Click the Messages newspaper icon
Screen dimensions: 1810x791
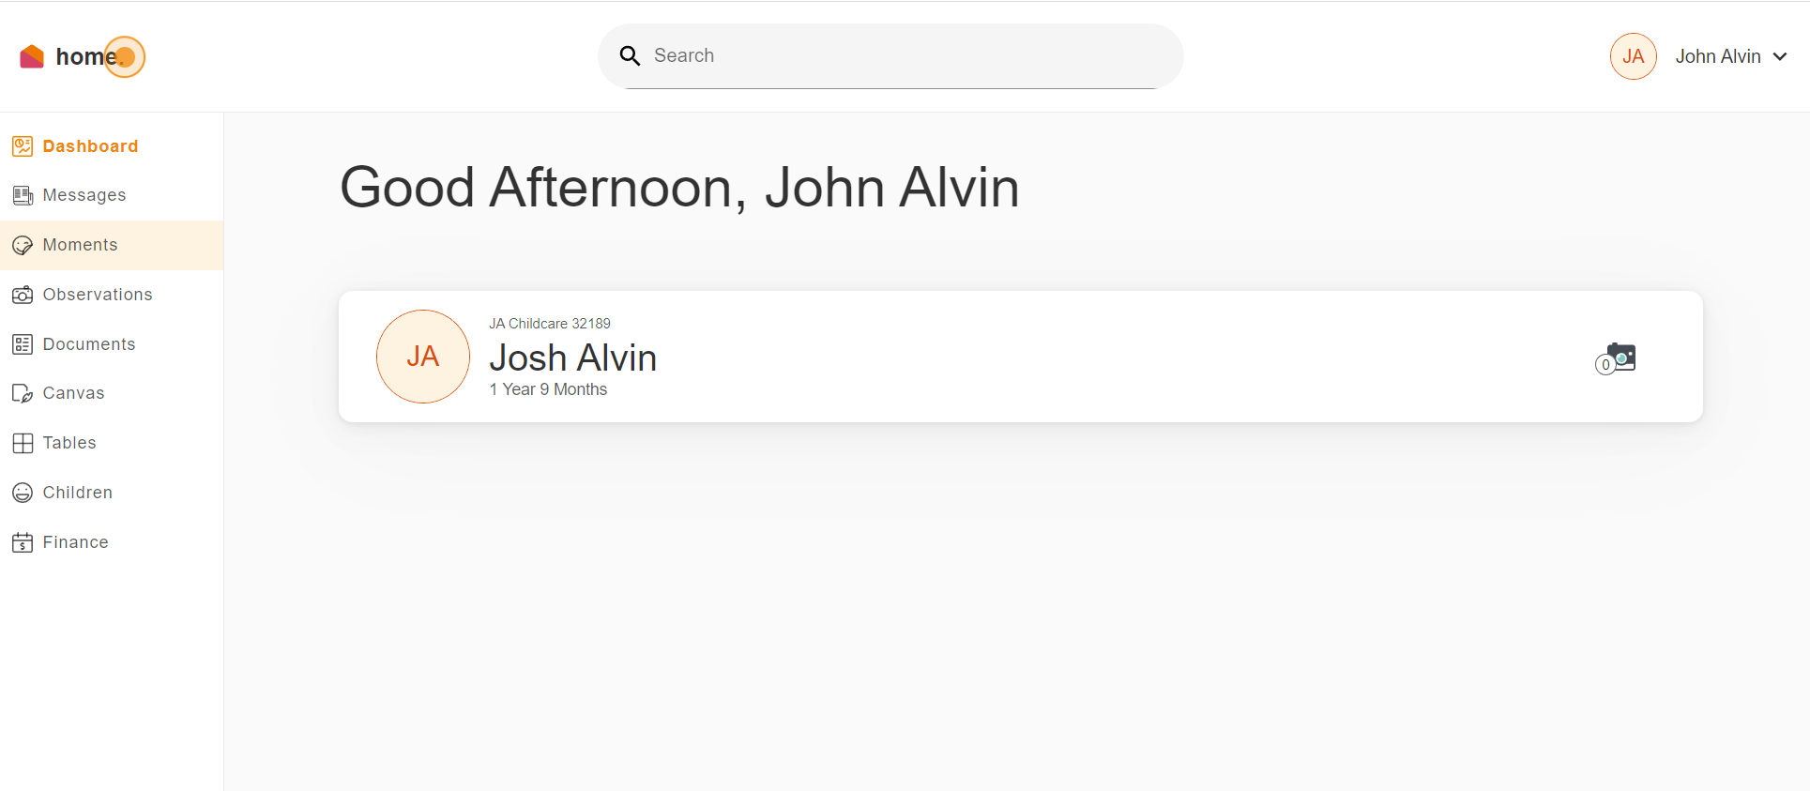click(x=23, y=195)
